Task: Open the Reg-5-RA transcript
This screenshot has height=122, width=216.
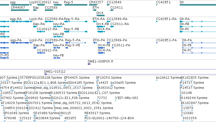Action: (75, 22)
